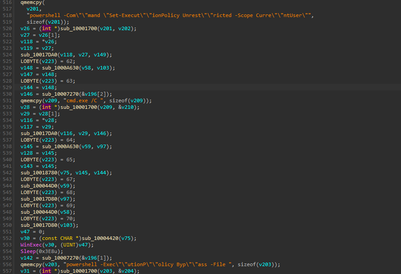Click sub_10017DA0 on line 524

(39, 55)
